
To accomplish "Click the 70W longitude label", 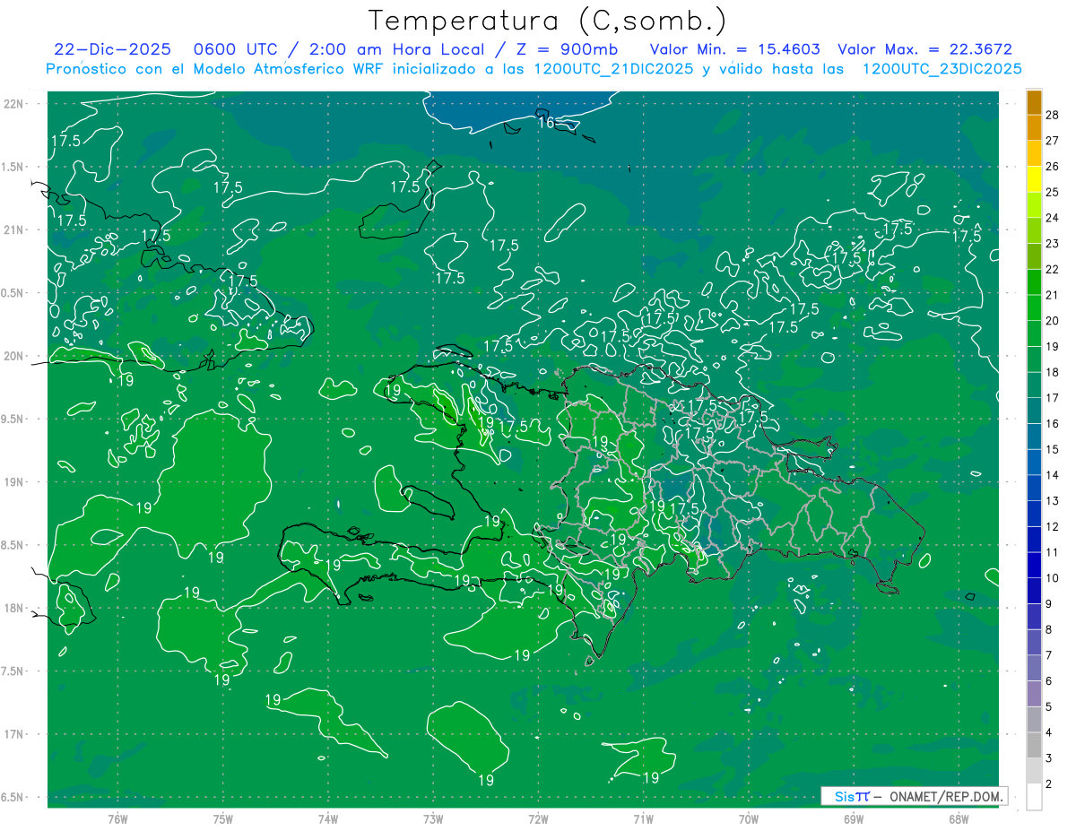I will point(749,818).
